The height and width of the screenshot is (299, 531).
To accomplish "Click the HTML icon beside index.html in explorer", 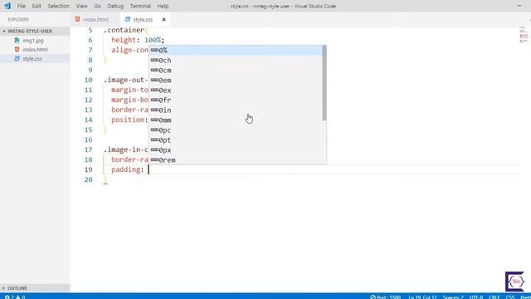I will point(17,50).
